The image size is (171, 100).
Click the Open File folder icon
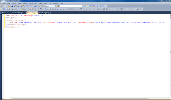[x=9, y=6]
